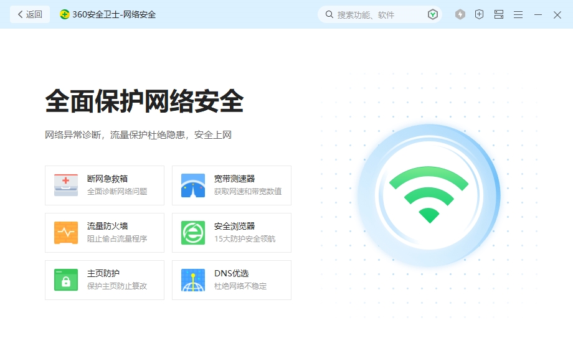Image resolution: width=573 pixels, height=361 pixels.
Task: Open the window layout switcher icon
Action: [498, 14]
